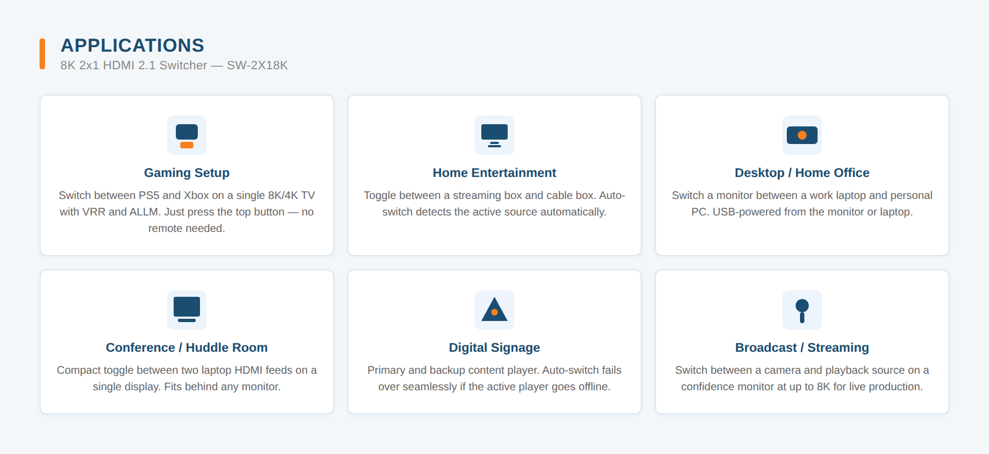Click the USB-powered monitor description text
Viewport: 989px width, 454px height.
pos(802,203)
